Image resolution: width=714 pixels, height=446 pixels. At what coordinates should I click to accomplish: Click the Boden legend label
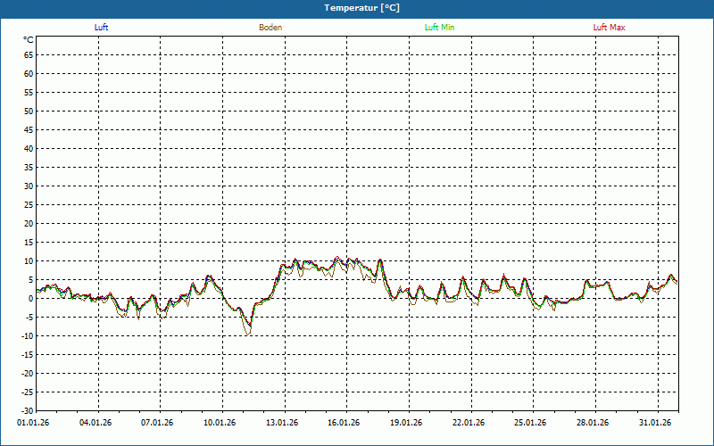click(270, 28)
